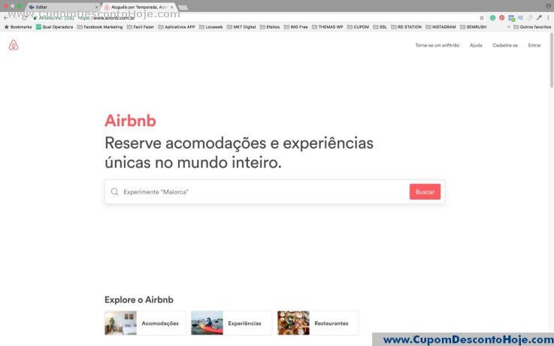The image size is (554, 346).
Task: Close the Aluguéis por Temporada tab
Action: coord(171,7)
